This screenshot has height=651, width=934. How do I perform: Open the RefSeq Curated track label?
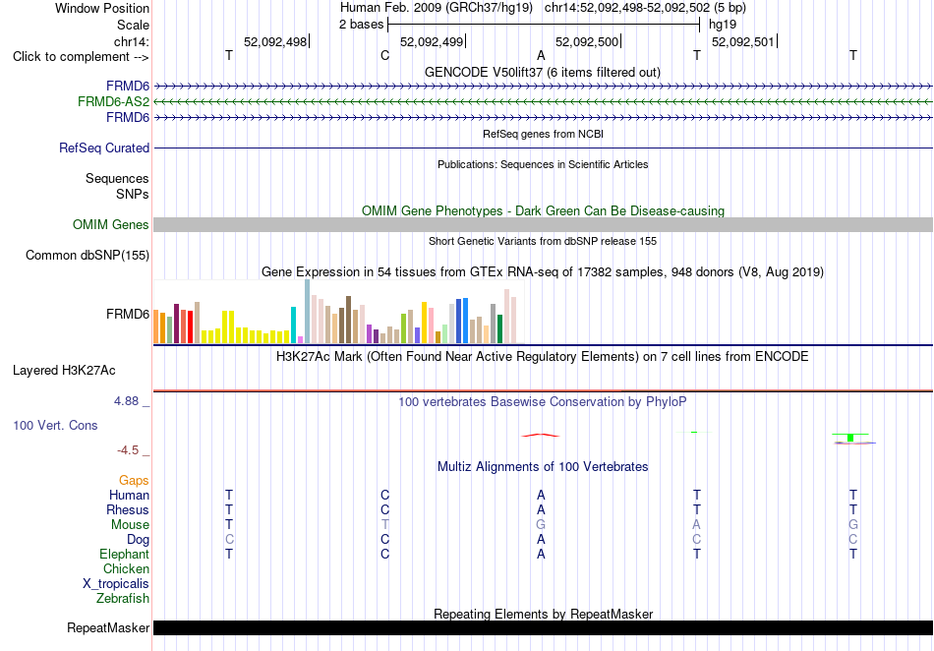104,148
